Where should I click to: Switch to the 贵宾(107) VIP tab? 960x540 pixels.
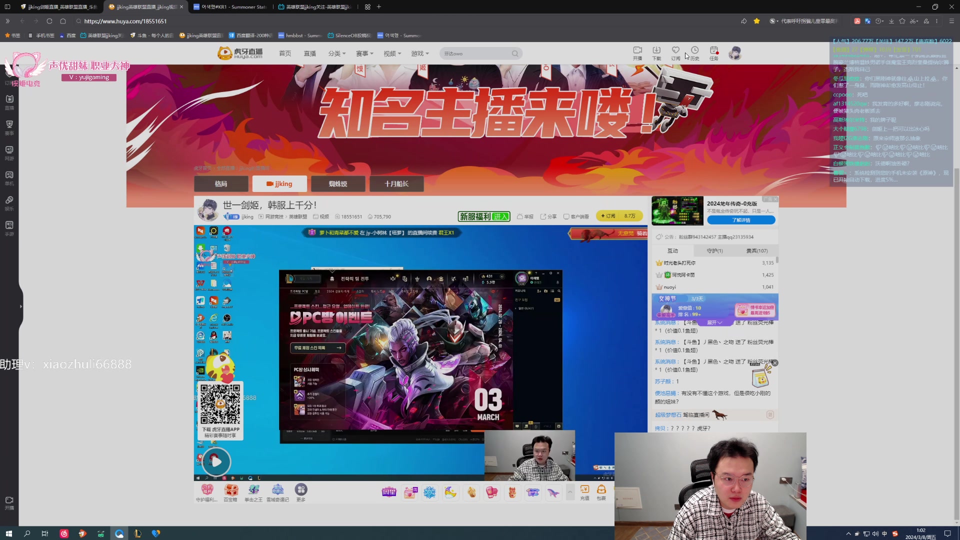[x=757, y=250]
